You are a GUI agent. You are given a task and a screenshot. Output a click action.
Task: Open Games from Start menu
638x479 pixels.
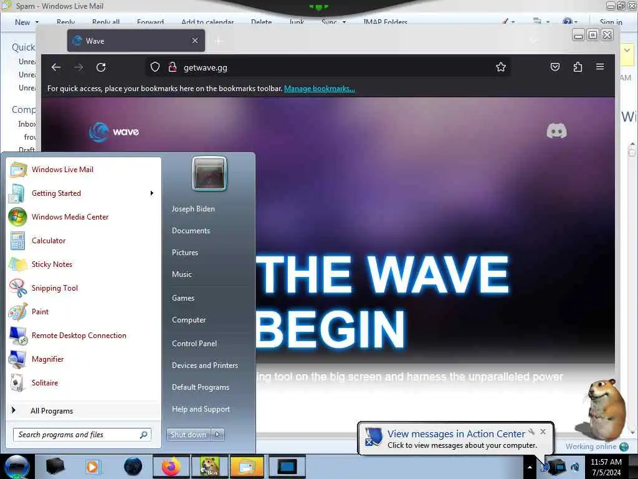[x=183, y=298]
